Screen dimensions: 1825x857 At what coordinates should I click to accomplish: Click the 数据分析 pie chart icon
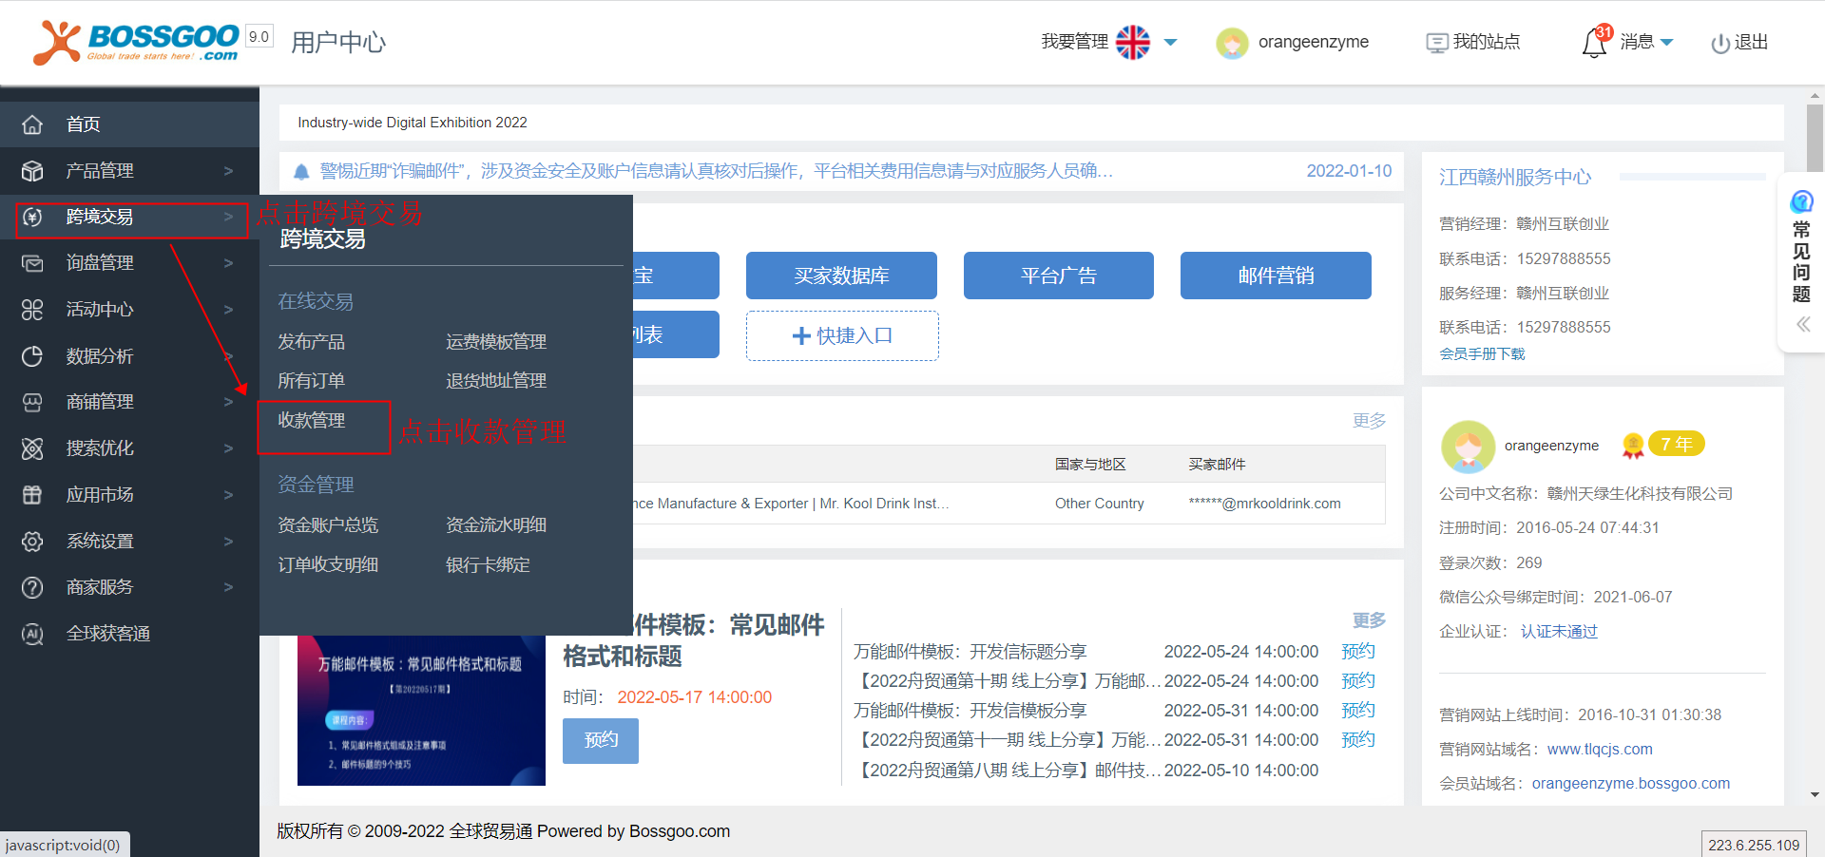pos(32,356)
